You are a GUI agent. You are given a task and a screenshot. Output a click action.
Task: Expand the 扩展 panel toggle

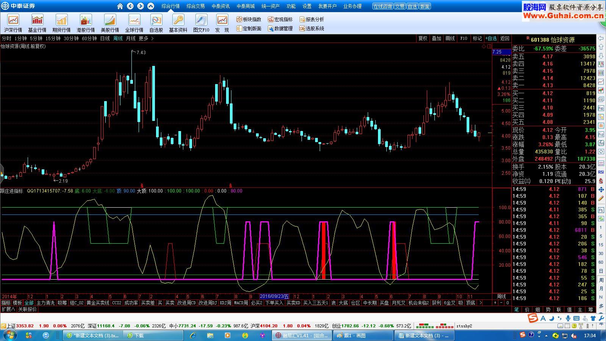point(8,309)
